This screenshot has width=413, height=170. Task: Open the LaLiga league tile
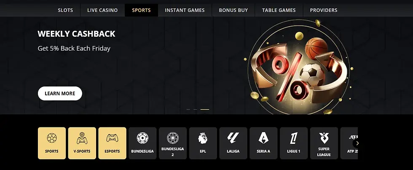pos(233,143)
